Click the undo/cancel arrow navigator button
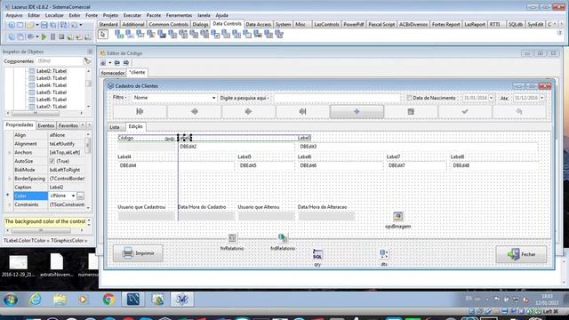 (519, 111)
